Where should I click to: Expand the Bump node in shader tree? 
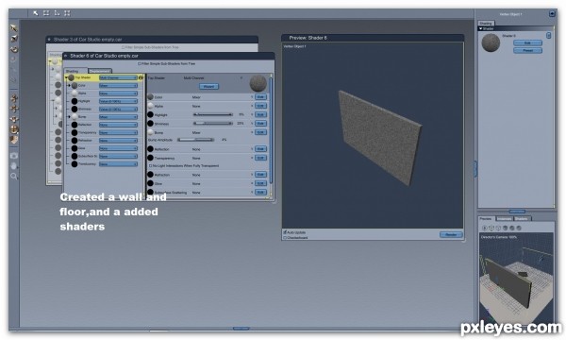coord(70,117)
